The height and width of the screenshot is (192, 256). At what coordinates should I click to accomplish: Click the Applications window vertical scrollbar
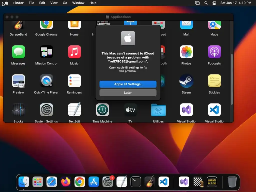(232, 79)
